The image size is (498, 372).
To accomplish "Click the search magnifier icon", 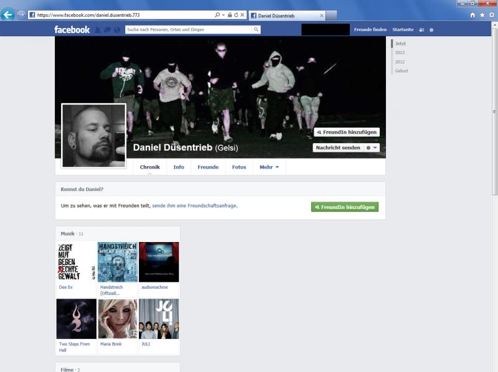I will pyautogui.click(x=255, y=29).
